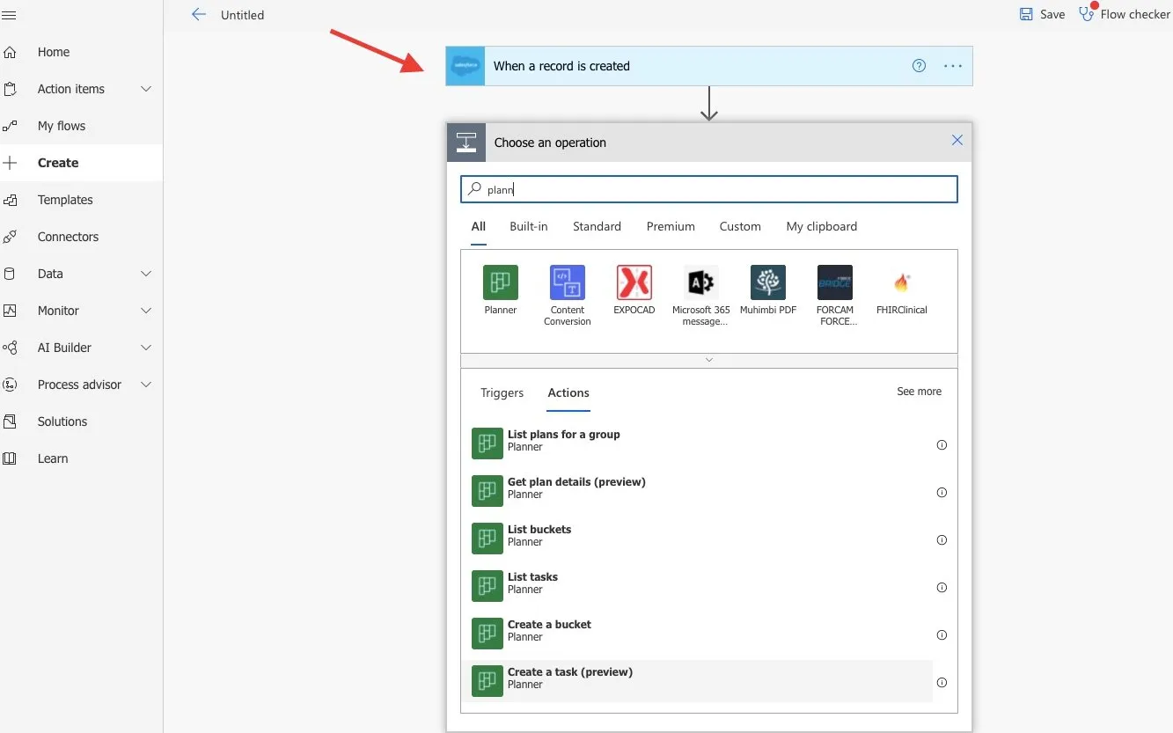Click the AI Builder icon
This screenshot has width=1173, height=733.
[x=11, y=348]
